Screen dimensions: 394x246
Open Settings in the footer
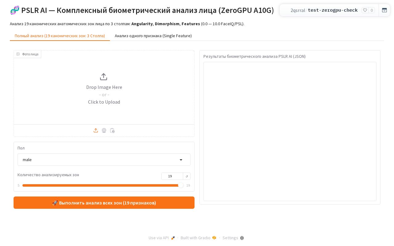(x=233, y=238)
